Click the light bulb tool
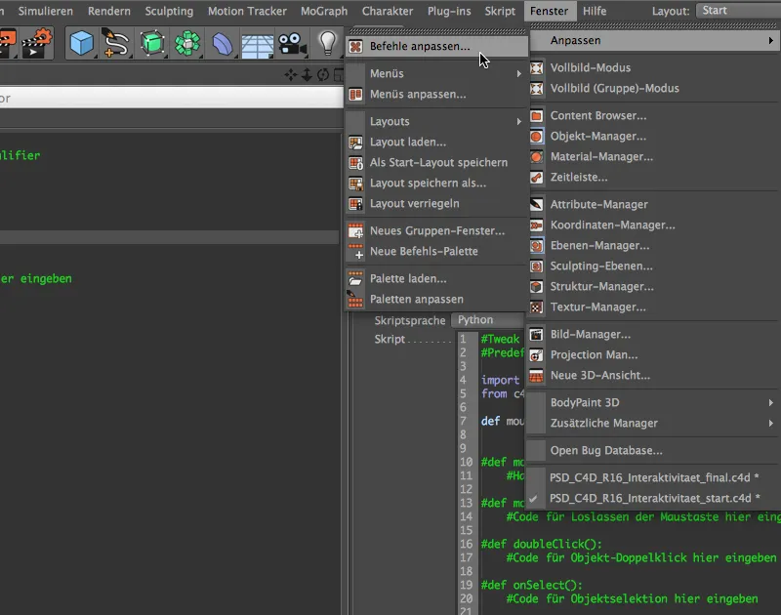 click(327, 43)
